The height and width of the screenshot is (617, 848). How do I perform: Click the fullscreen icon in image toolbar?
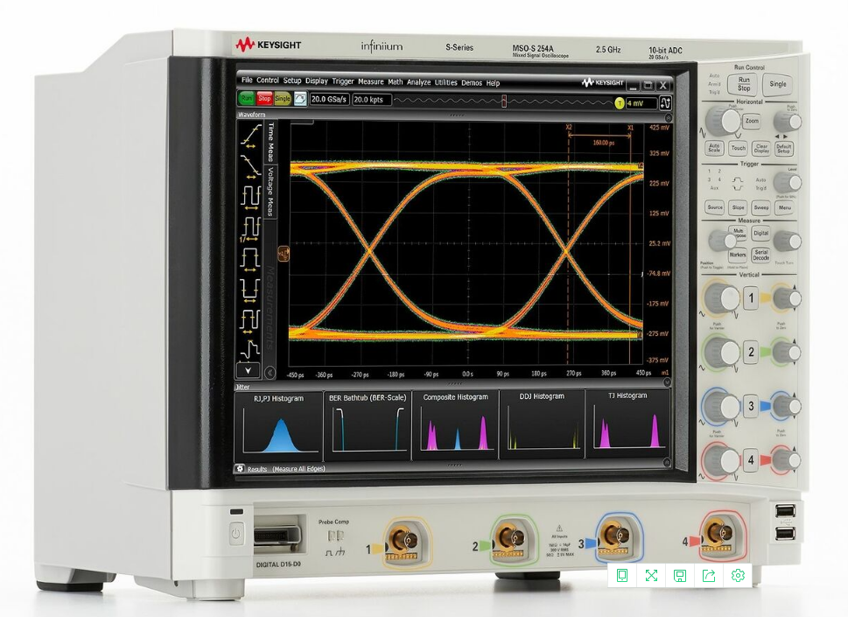(x=651, y=575)
